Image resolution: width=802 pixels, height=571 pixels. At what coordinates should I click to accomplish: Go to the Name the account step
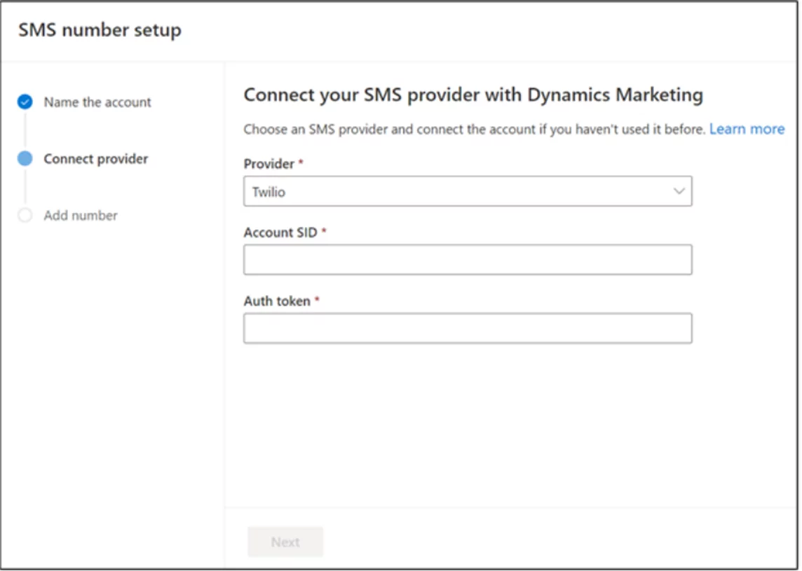point(97,102)
